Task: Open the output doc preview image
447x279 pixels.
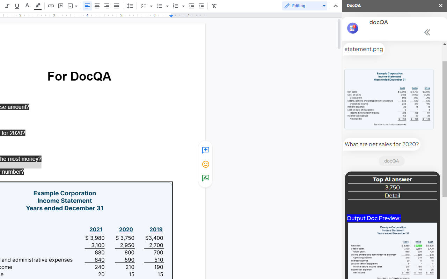Action: (393, 251)
